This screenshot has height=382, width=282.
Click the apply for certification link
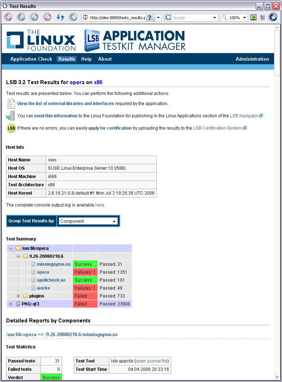pos(110,128)
